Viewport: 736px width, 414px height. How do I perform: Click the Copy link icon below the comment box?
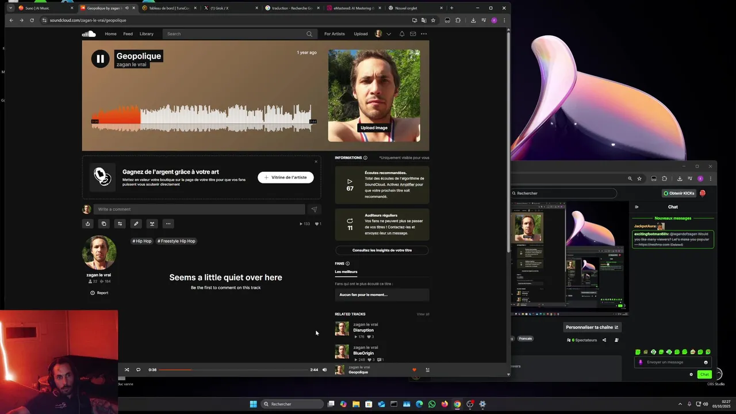click(x=104, y=224)
